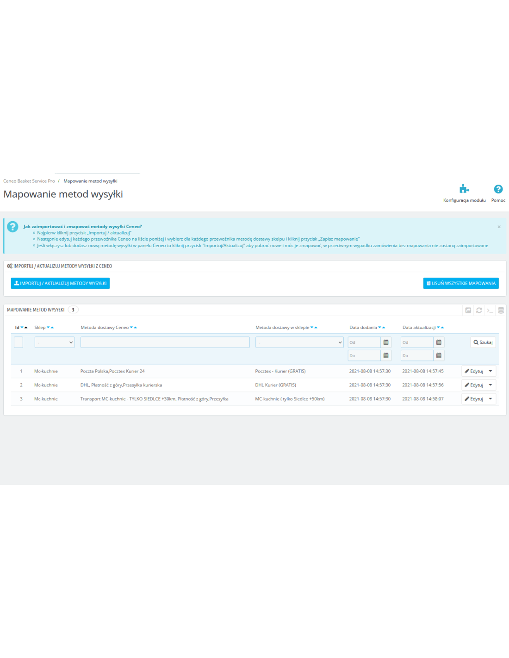Select 'DHL, Płatność z góry,Przesyłka kurierska' cell

click(121, 385)
